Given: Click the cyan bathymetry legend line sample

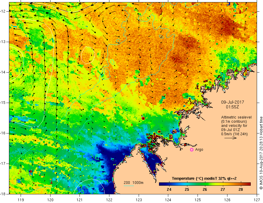Looking at the screenshot, I should click(x=129, y=186).
